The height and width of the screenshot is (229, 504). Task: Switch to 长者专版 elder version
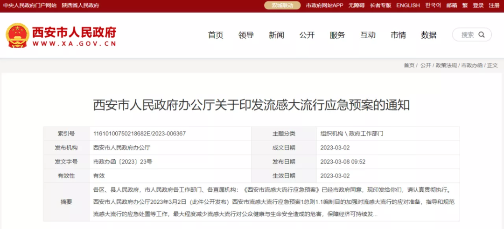380,6
